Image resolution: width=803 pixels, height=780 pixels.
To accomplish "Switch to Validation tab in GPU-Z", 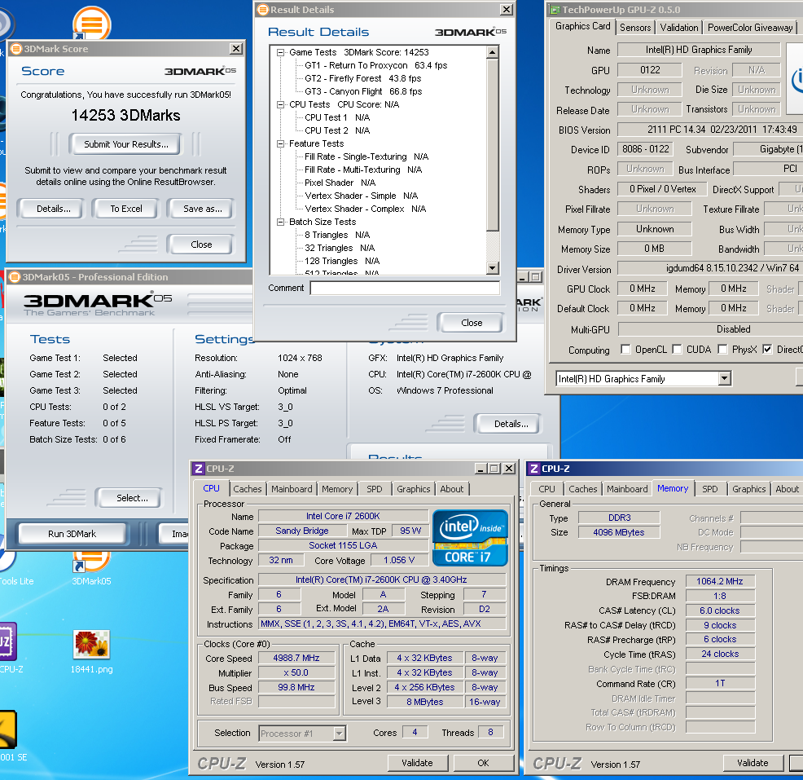I will [x=678, y=28].
